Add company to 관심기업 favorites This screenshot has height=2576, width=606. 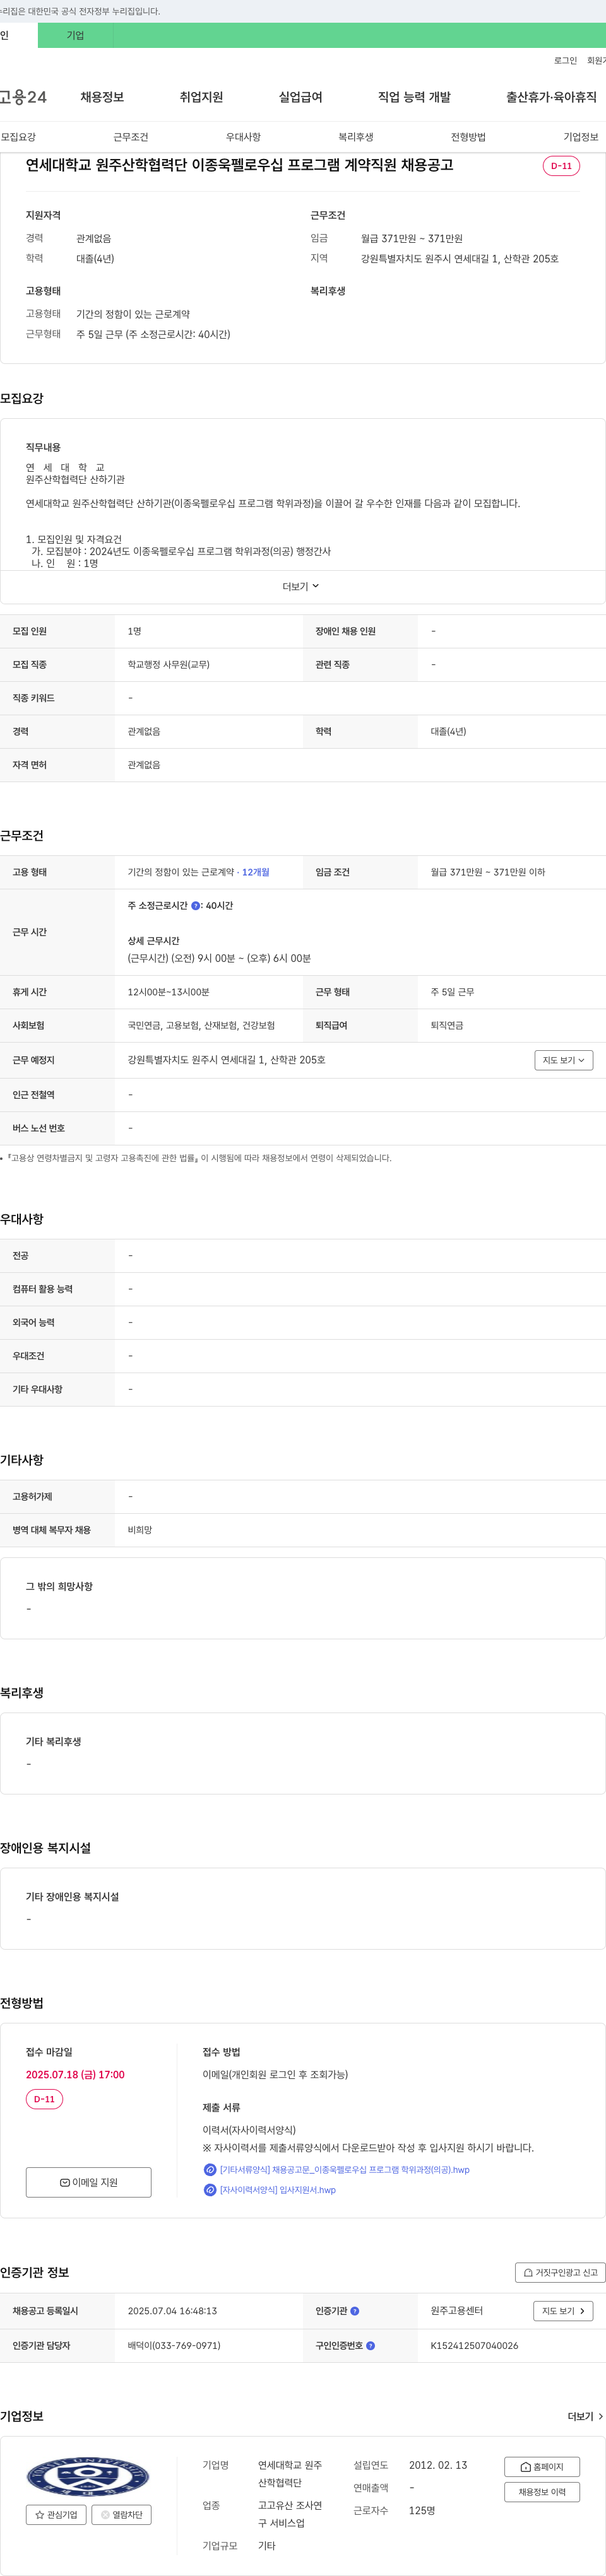(x=56, y=2514)
